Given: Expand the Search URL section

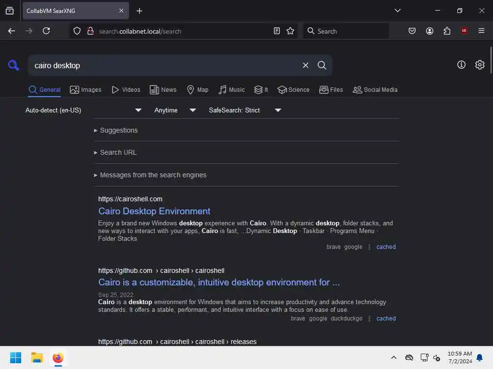Looking at the screenshot, I should click(115, 152).
